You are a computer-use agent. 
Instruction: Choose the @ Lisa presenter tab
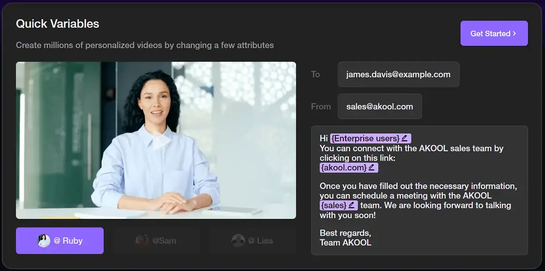(253, 241)
